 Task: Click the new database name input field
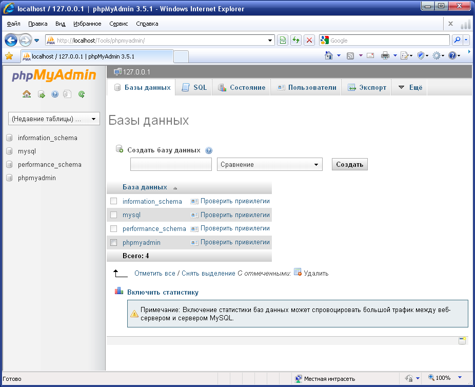[171, 164]
